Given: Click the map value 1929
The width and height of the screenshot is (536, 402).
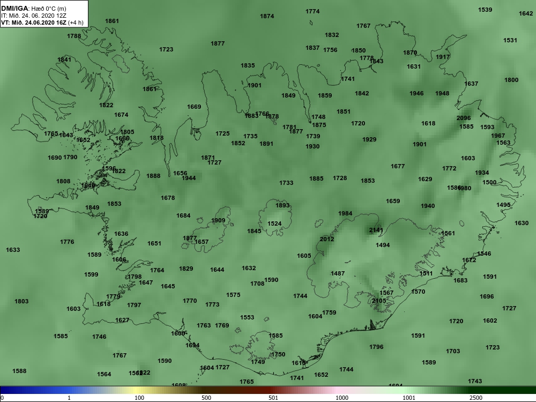Looking at the screenshot, I should (369, 139).
